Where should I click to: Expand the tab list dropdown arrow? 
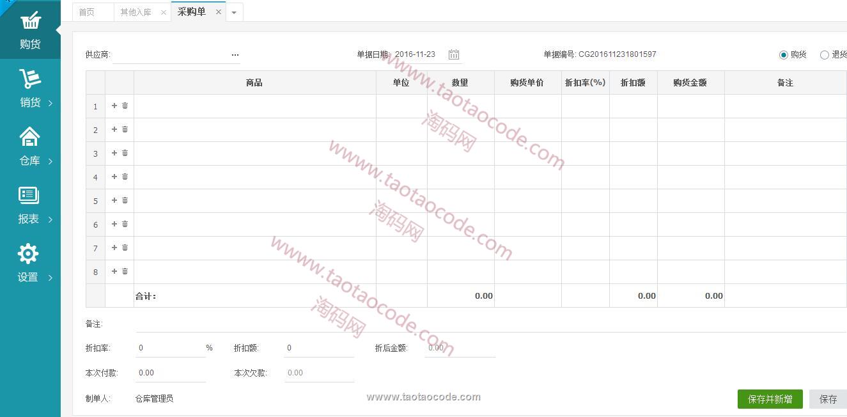click(x=235, y=12)
